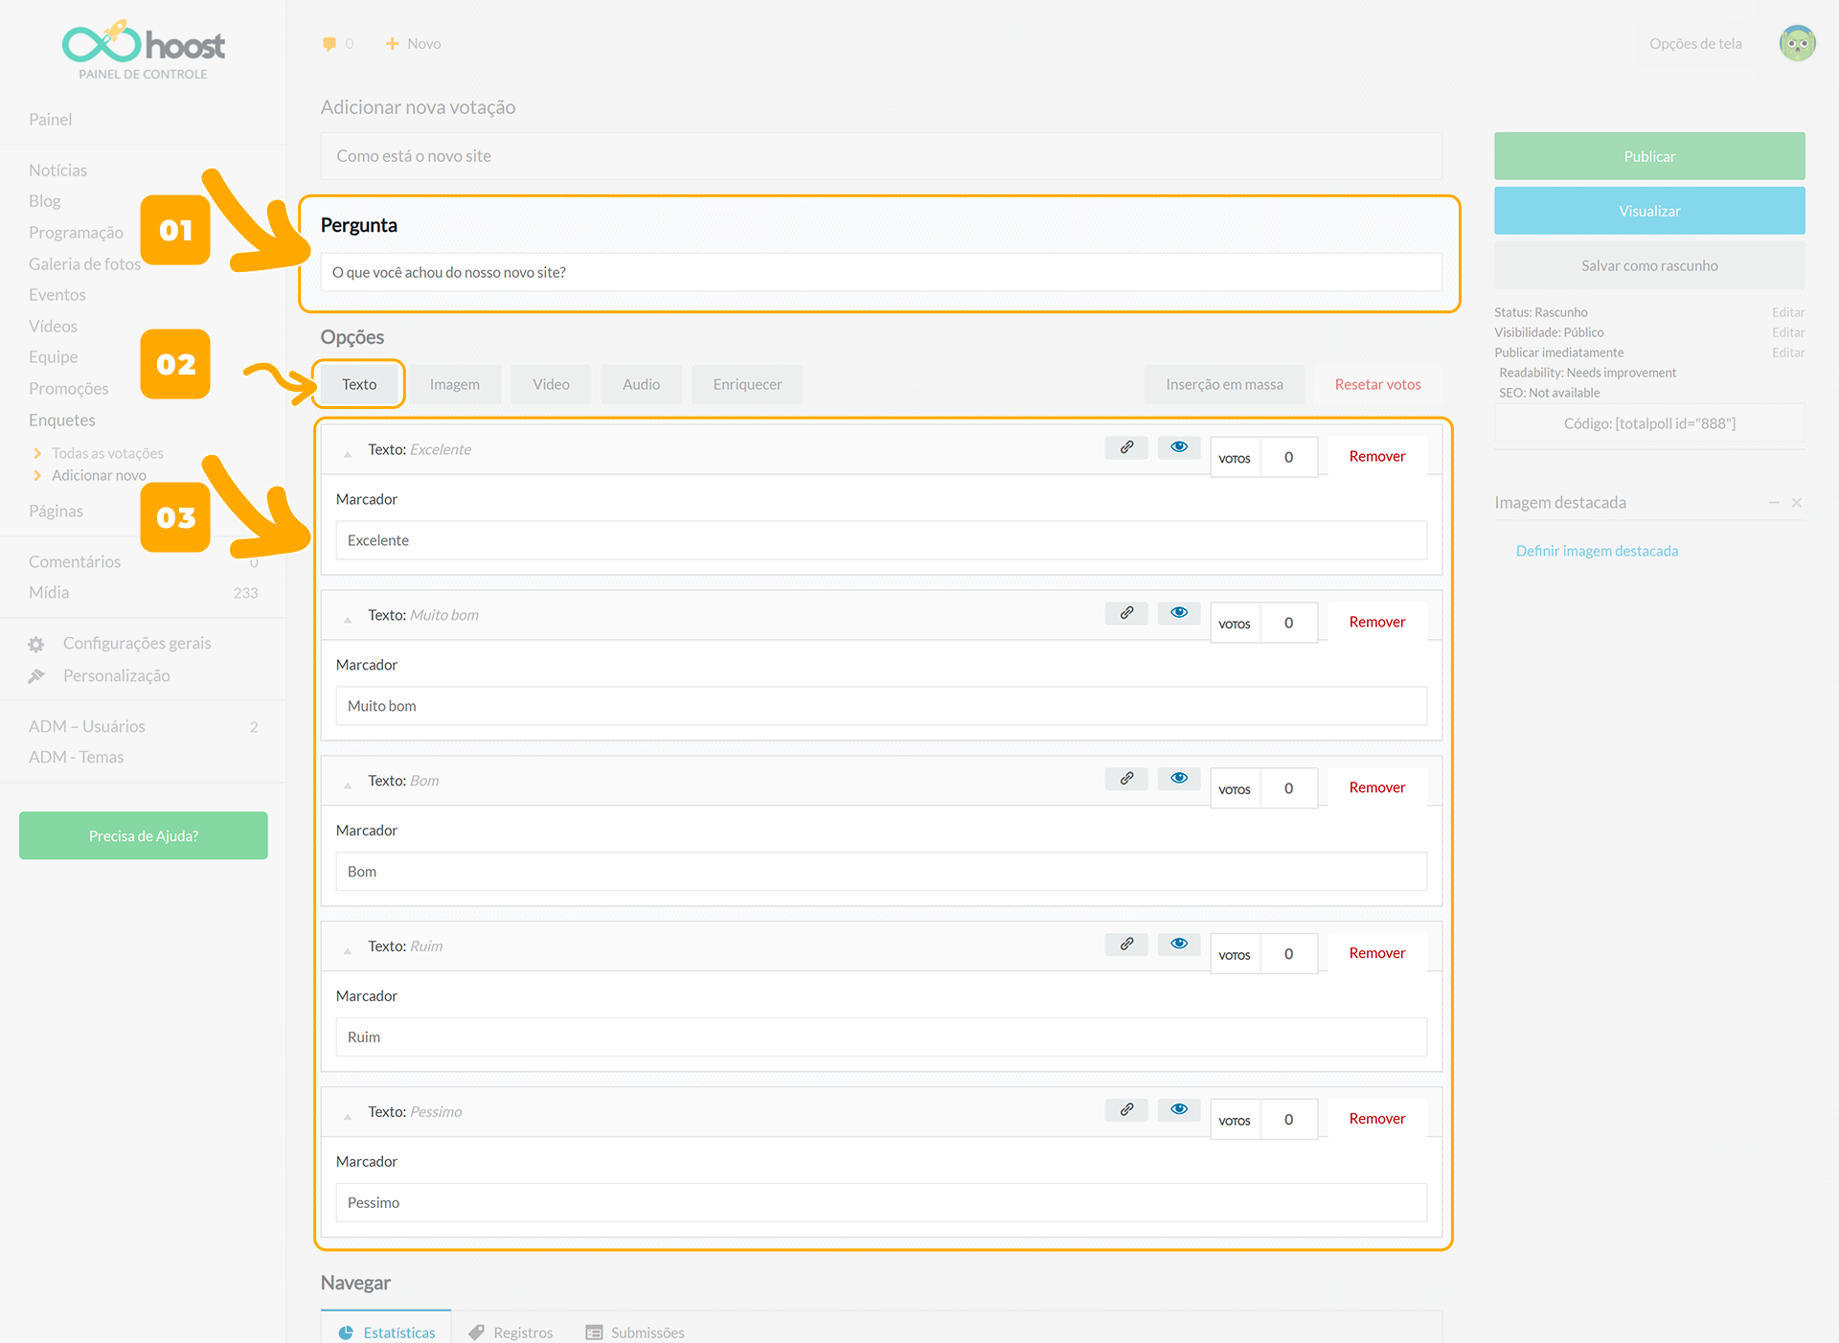Viewport: 1839px width, 1343px height.
Task: Open the user avatar at top right
Action: (1797, 43)
